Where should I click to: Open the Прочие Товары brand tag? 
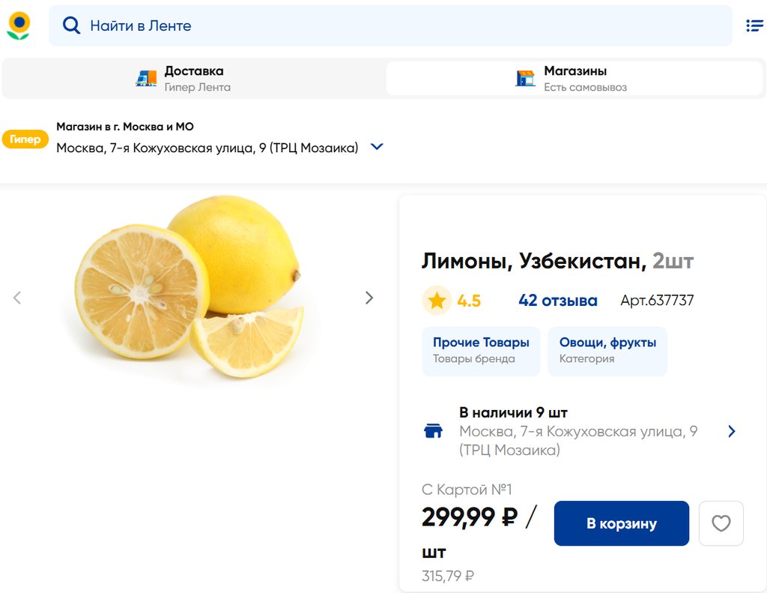pos(481,350)
